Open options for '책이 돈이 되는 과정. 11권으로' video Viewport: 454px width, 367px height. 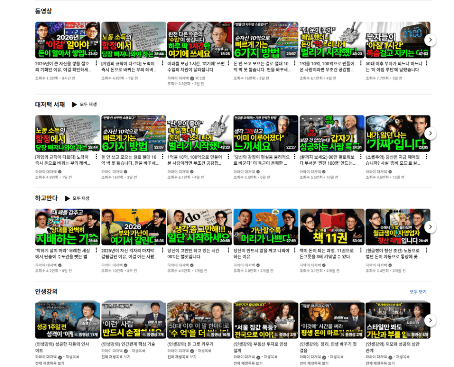[x=361, y=250]
